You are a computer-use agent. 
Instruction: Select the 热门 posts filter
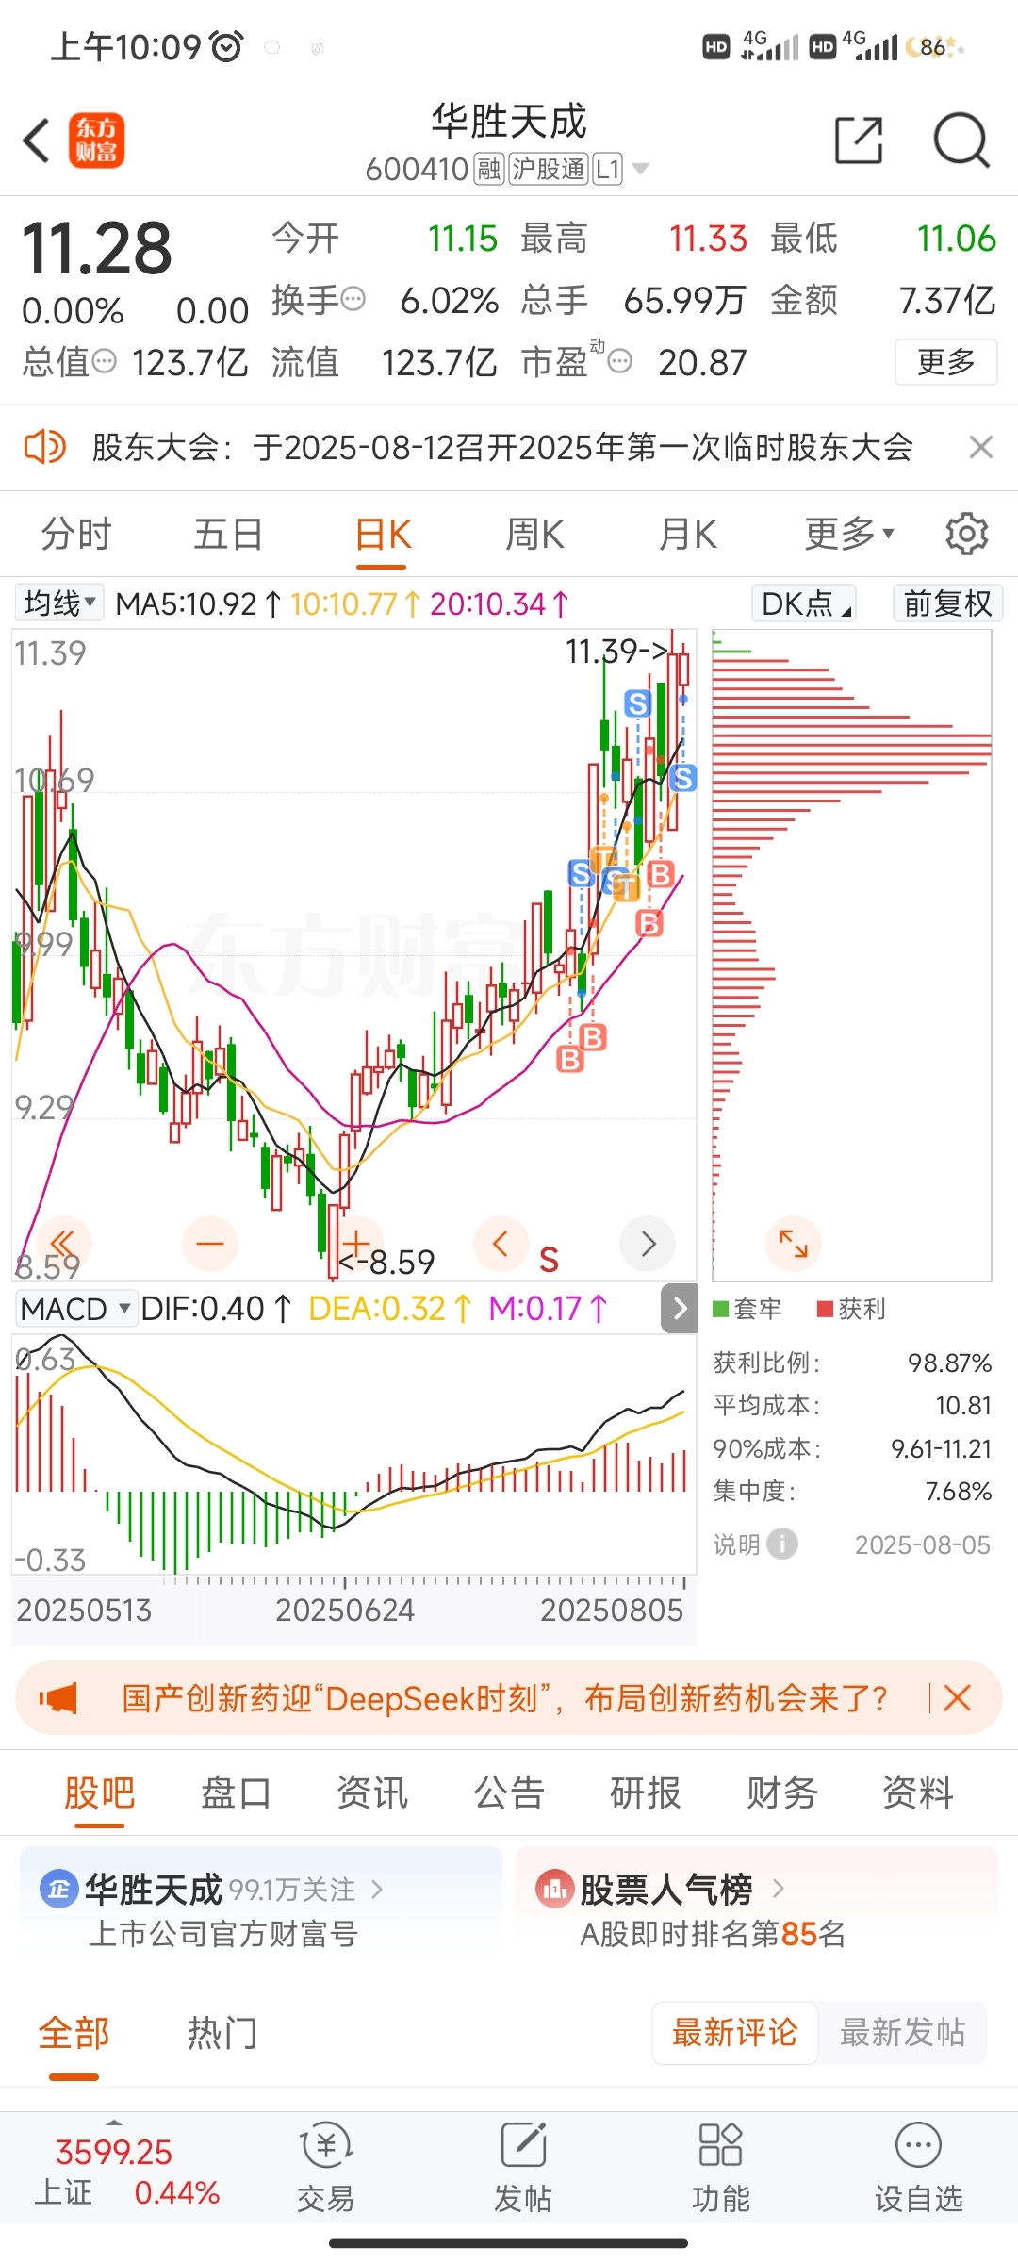pos(222,2033)
